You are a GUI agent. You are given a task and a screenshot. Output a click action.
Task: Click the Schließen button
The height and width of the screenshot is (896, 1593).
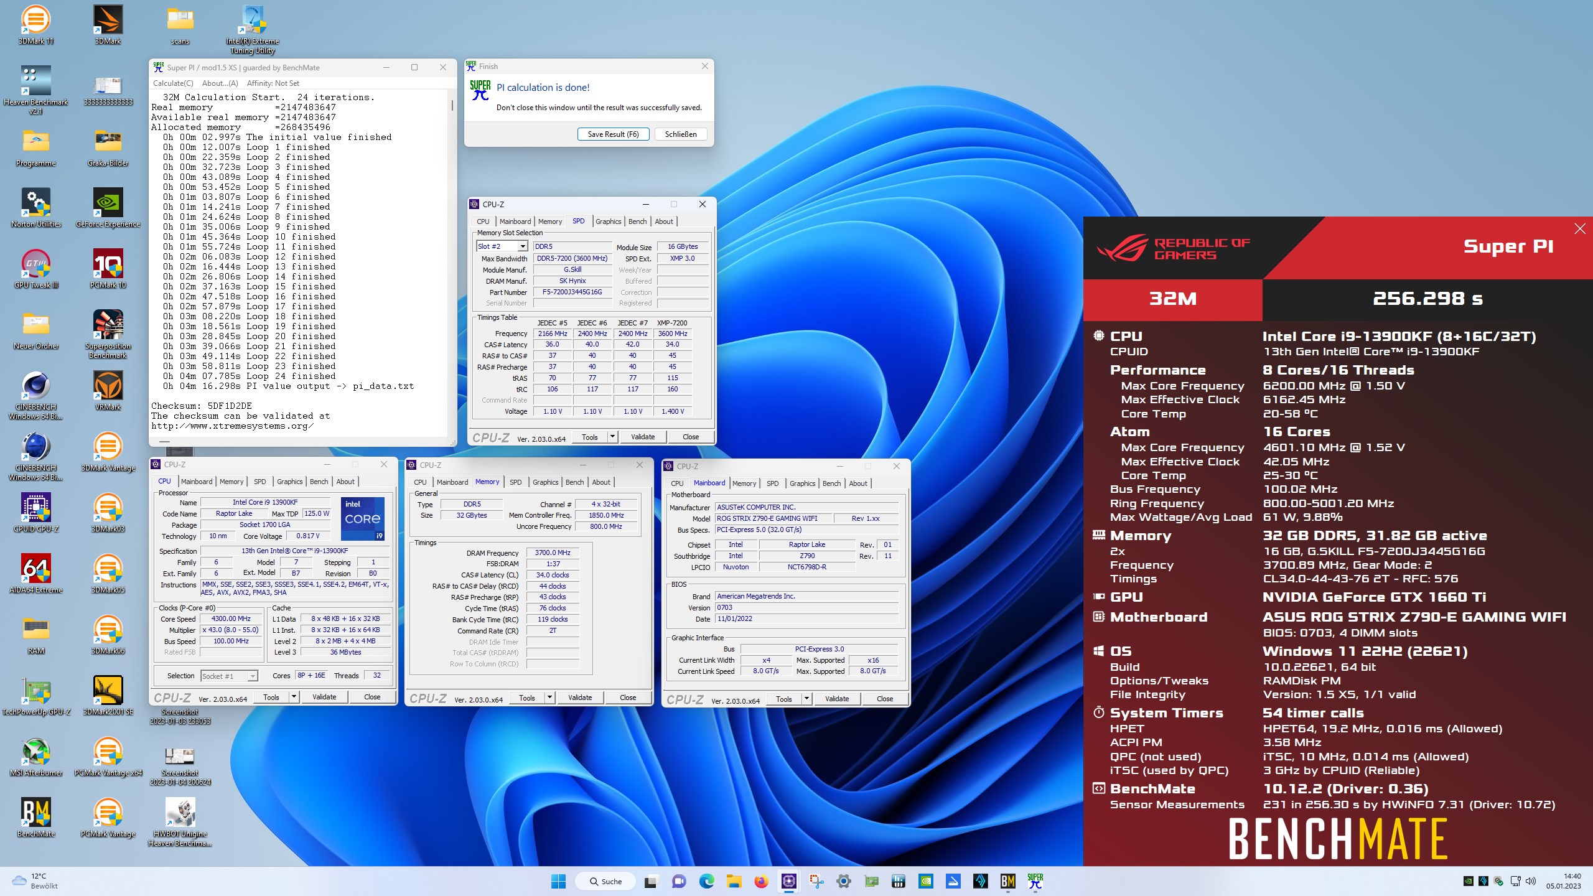point(681,134)
